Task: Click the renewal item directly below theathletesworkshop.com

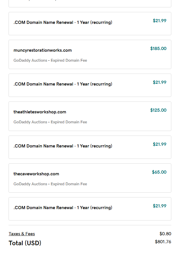Action: coord(63,146)
